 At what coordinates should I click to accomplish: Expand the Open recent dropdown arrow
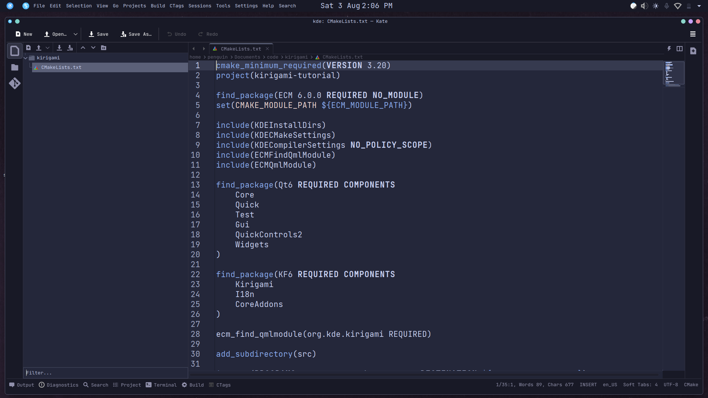click(x=76, y=34)
